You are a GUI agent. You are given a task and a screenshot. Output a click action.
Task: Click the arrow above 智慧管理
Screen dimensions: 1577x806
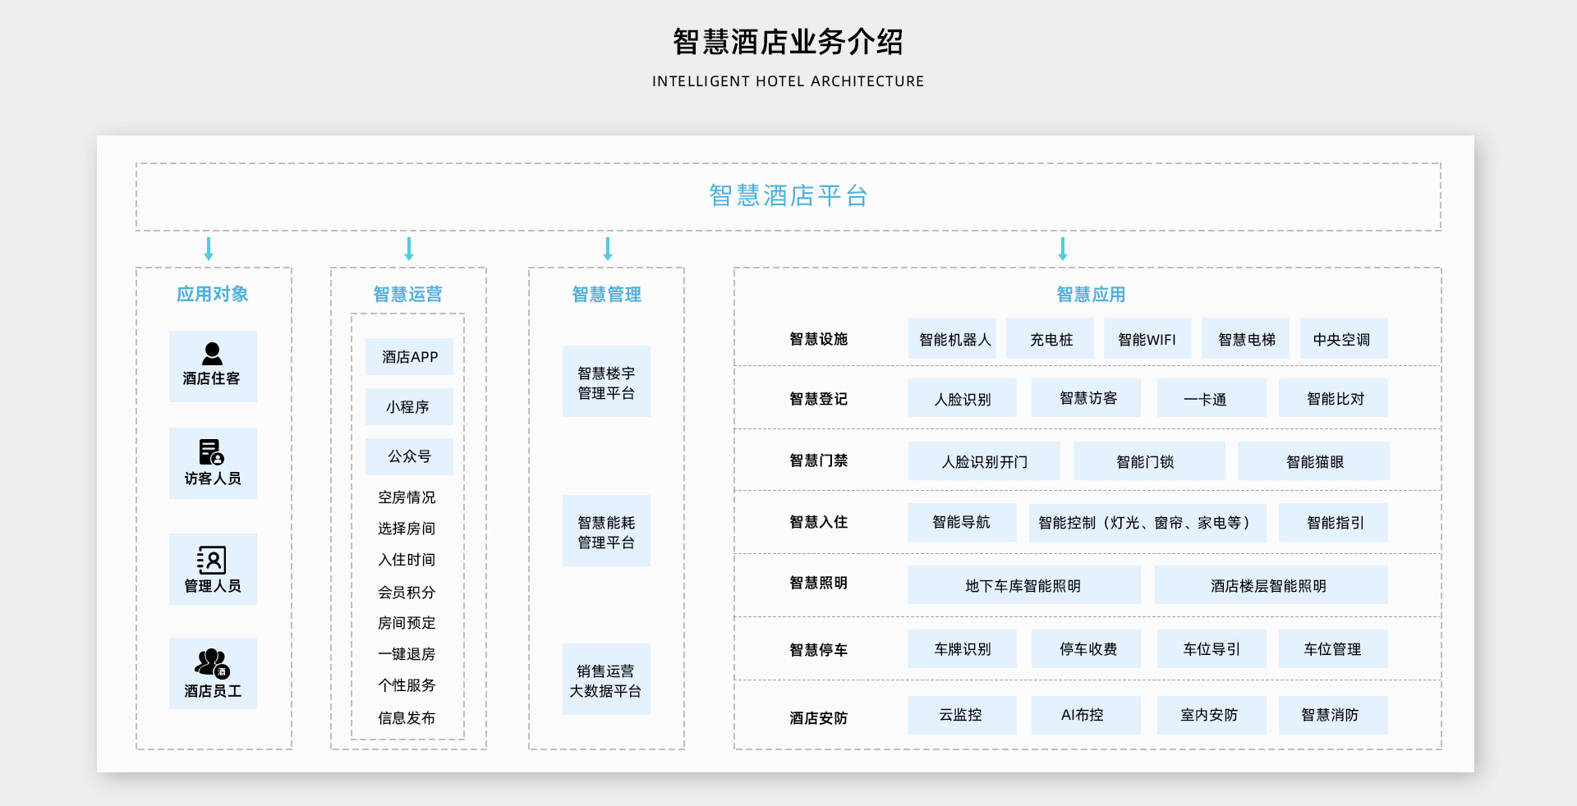pos(608,249)
